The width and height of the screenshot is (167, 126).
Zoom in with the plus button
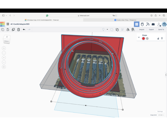pos(4,58)
